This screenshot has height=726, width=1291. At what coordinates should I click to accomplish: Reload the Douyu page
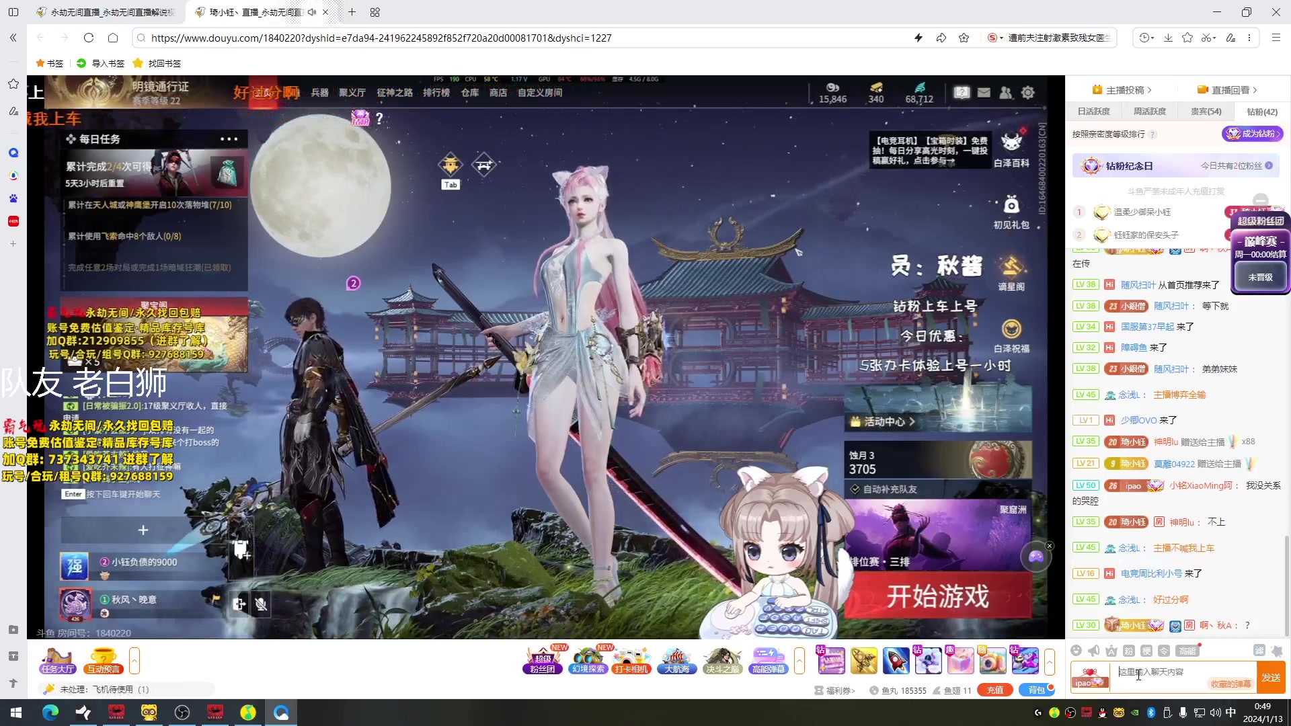89,38
